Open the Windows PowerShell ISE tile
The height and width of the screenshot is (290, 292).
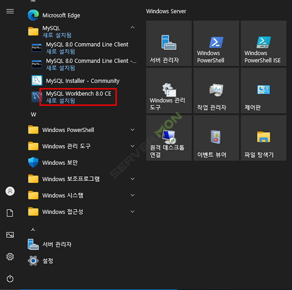(264, 43)
